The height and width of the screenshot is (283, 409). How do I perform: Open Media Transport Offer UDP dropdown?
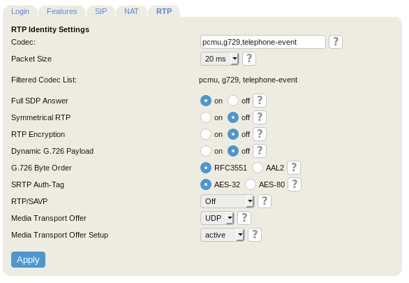[217, 218]
